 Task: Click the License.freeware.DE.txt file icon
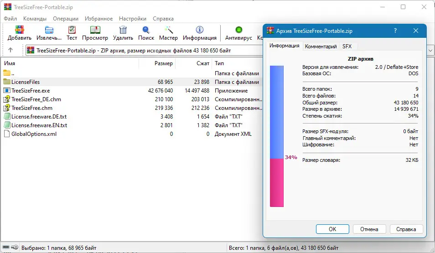coord(7,117)
